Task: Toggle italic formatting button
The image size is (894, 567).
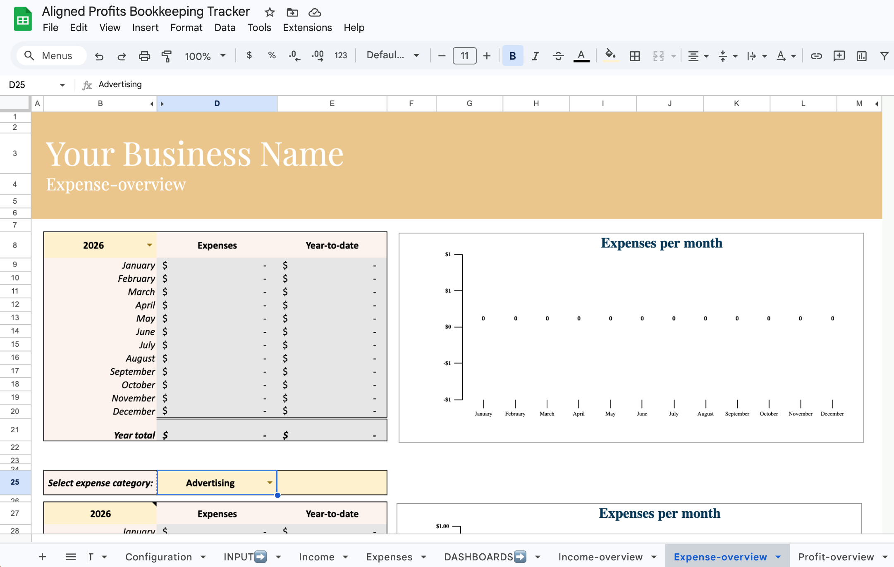Action: (x=535, y=56)
